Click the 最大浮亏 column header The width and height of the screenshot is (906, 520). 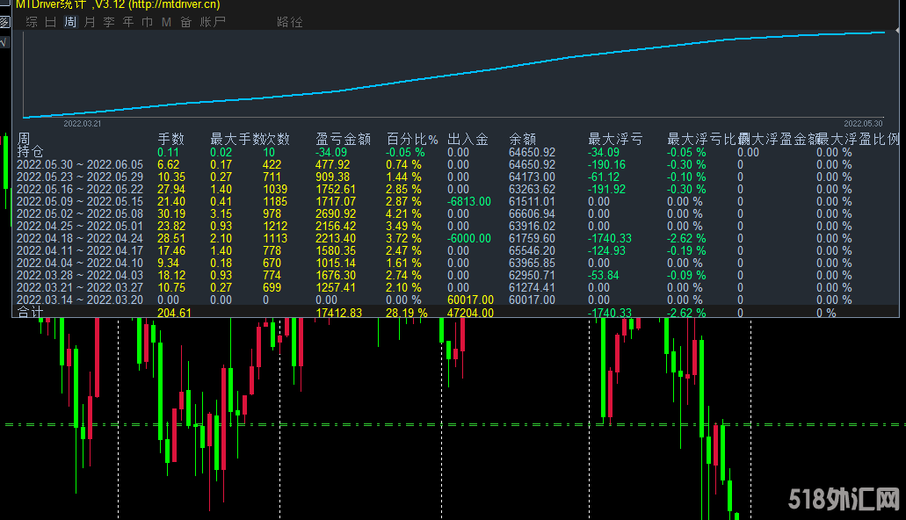click(614, 139)
